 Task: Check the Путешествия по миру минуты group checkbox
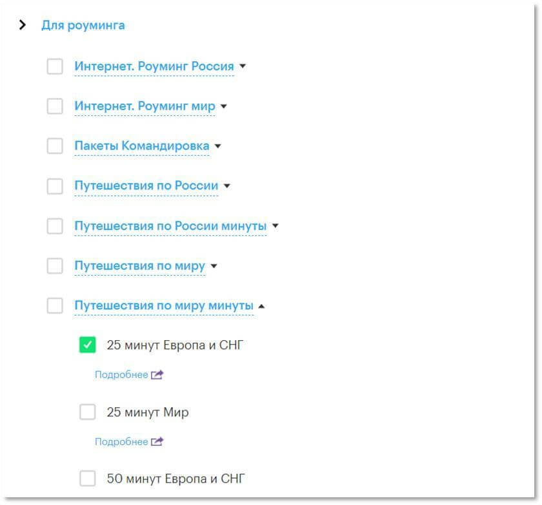click(55, 306)
